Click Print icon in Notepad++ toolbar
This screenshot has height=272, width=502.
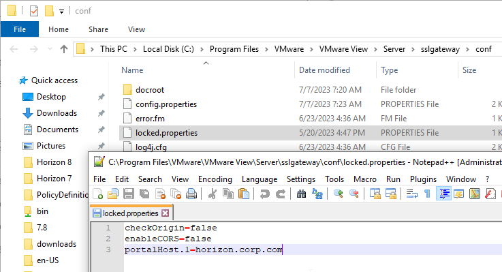[191, 194]
